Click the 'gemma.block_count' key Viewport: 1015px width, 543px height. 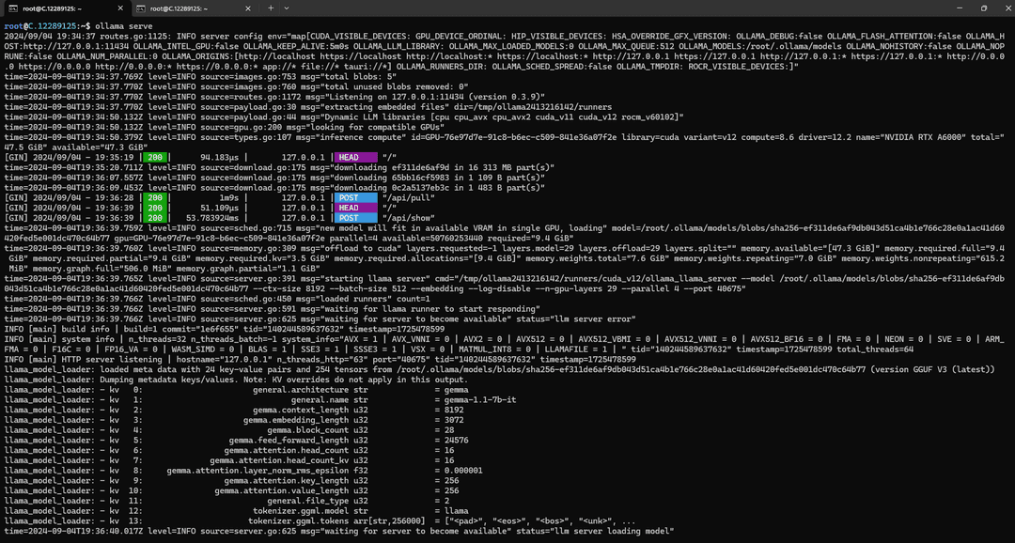coord(308,430)
